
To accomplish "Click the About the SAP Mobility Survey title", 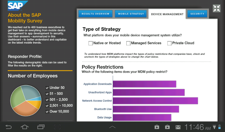I will click(25, 18).
